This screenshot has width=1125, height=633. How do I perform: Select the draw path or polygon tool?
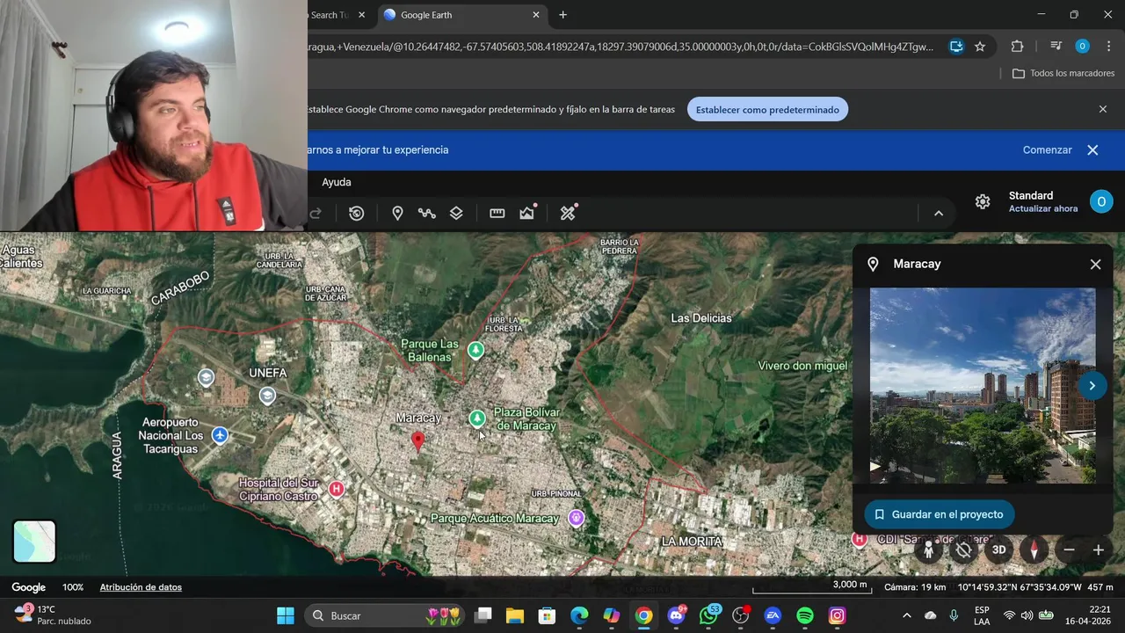point(427,213)
